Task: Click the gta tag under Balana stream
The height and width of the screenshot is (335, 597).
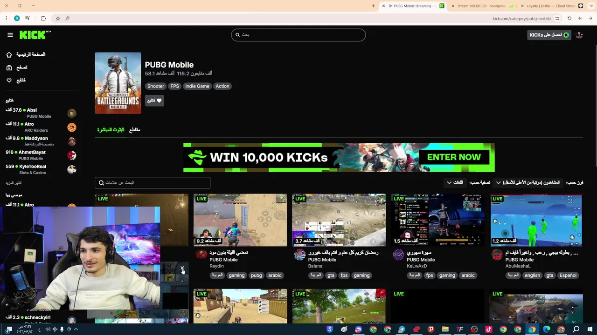Action: pyautogui.click(x=331, y=275)
